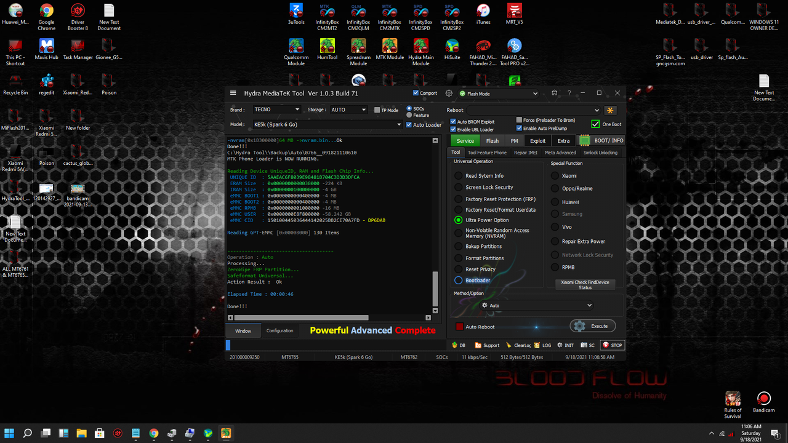Open the hamburger menu in Hydra Tool
Screen dimensions: 788x443
(x=233, y=93)
